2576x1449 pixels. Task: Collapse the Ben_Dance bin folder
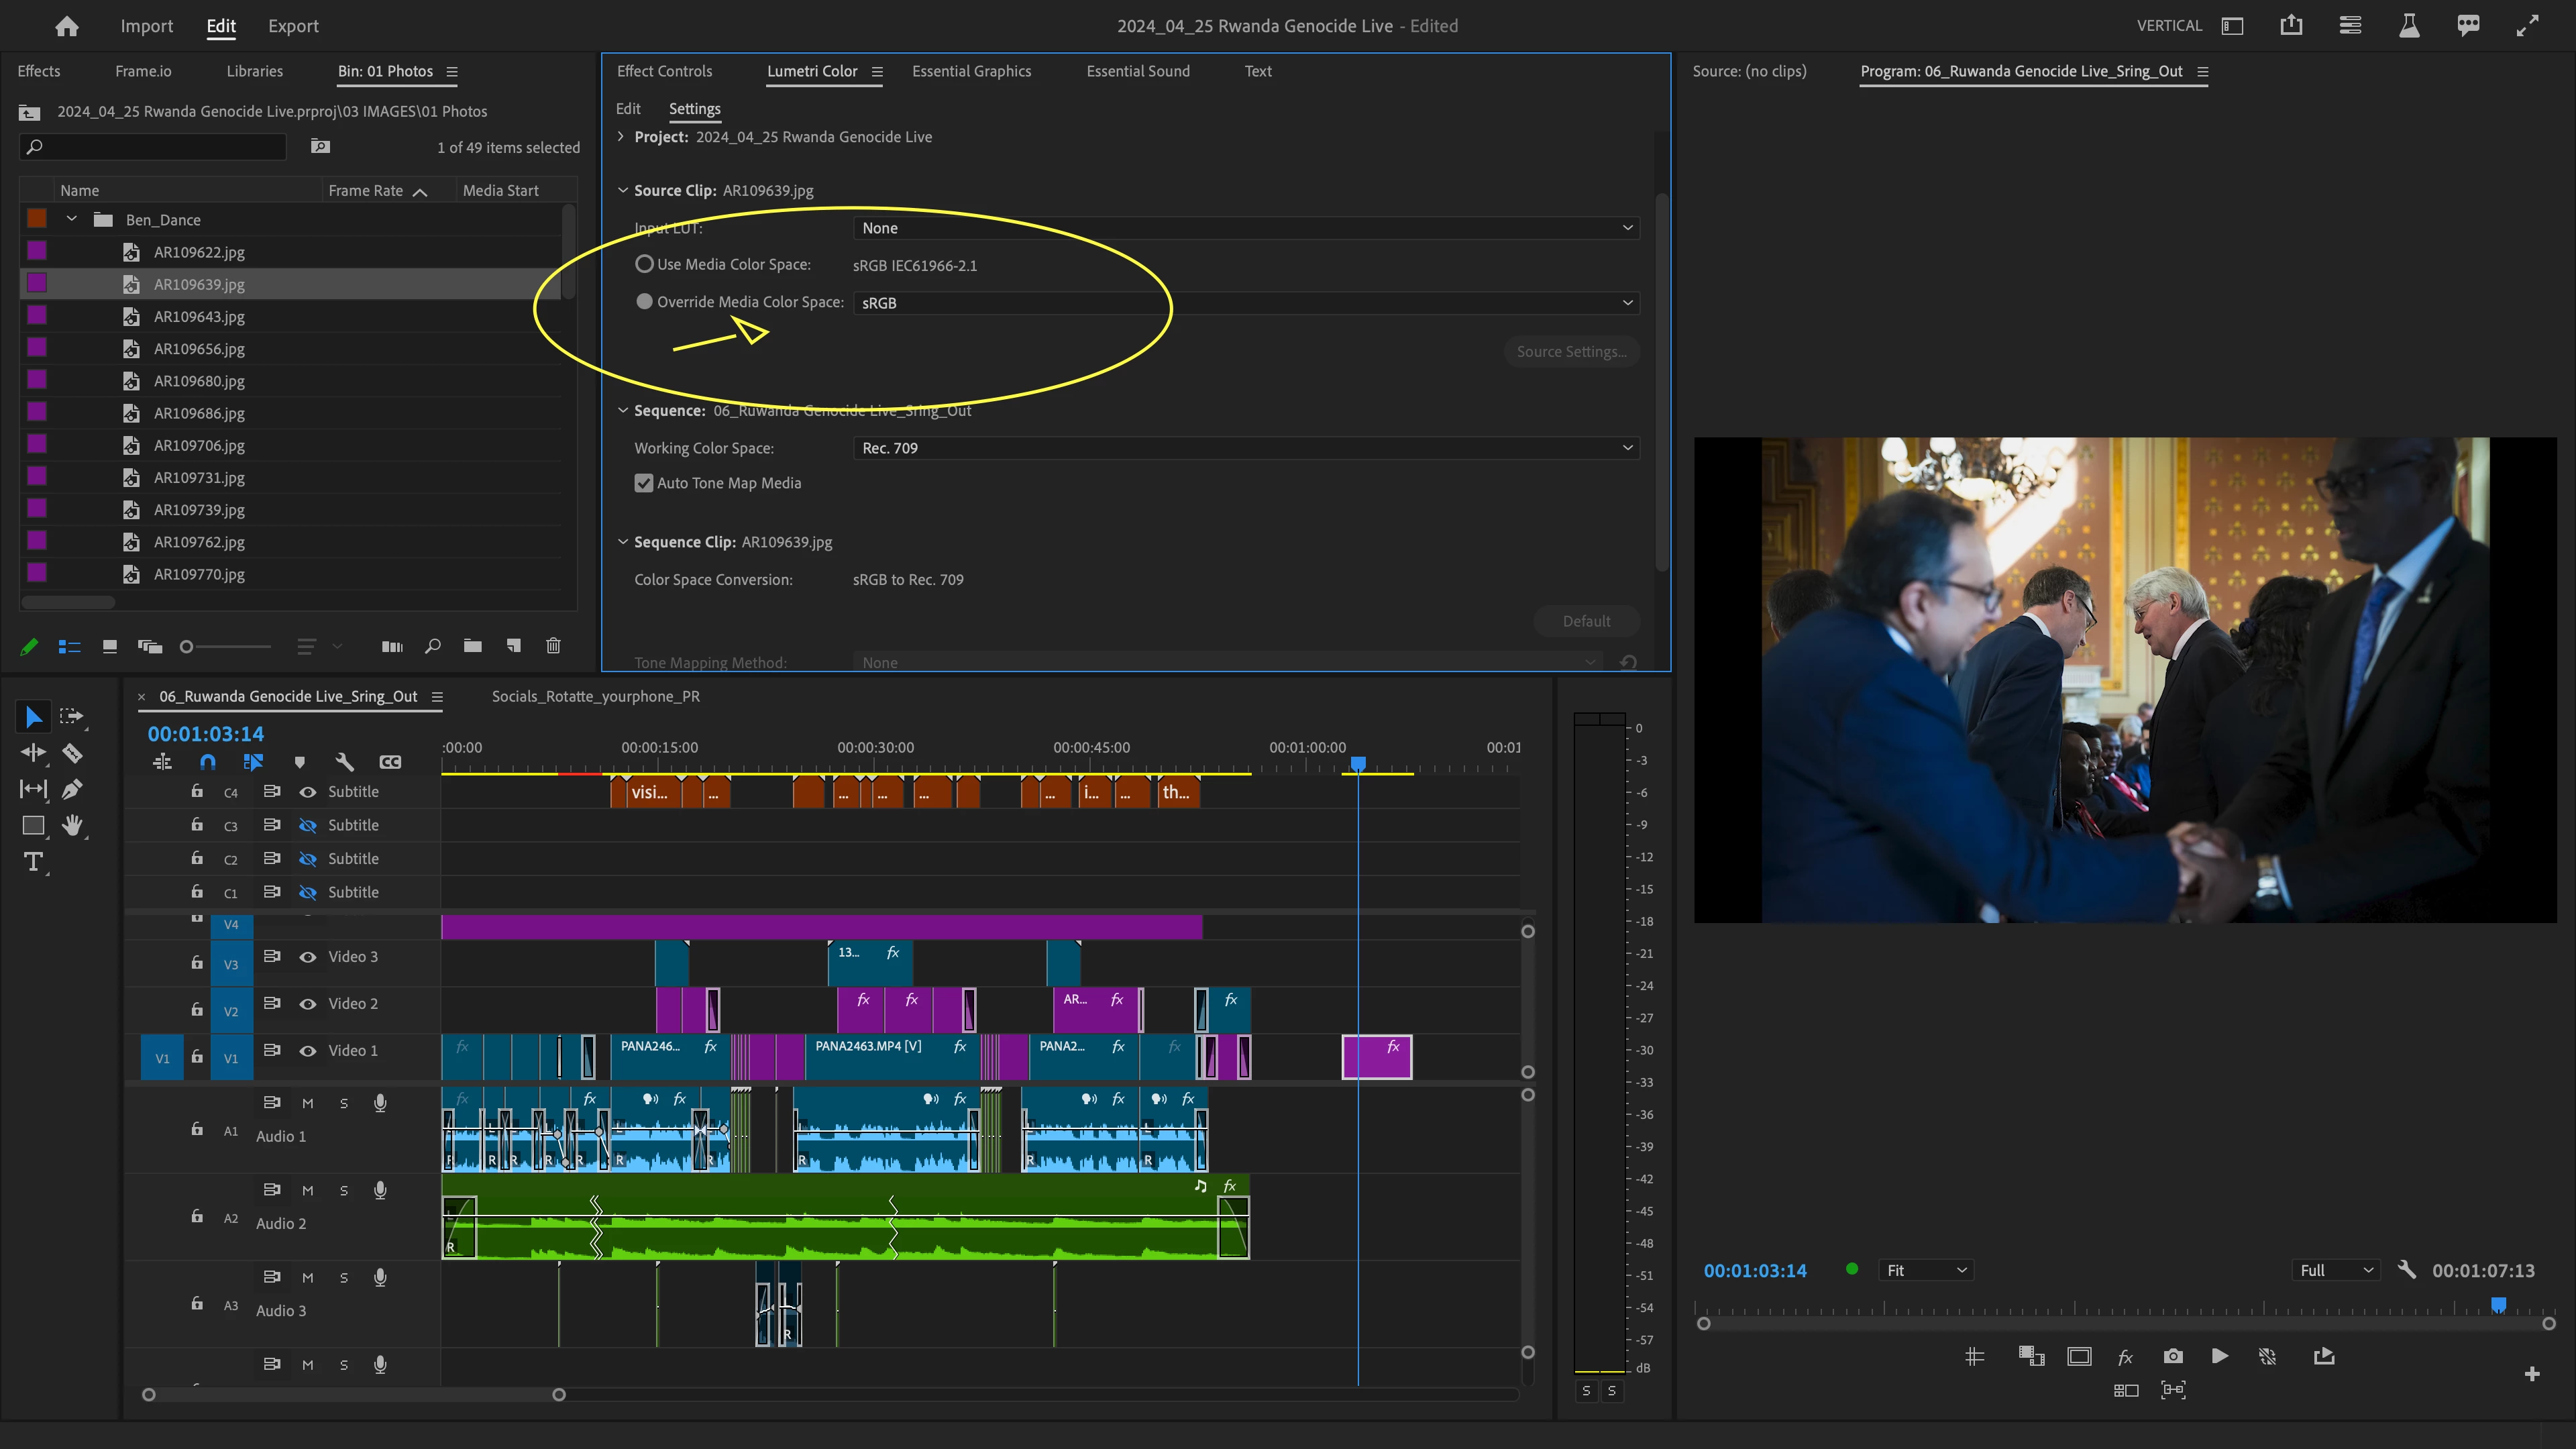pyautogui.click(x=72, y=219)
